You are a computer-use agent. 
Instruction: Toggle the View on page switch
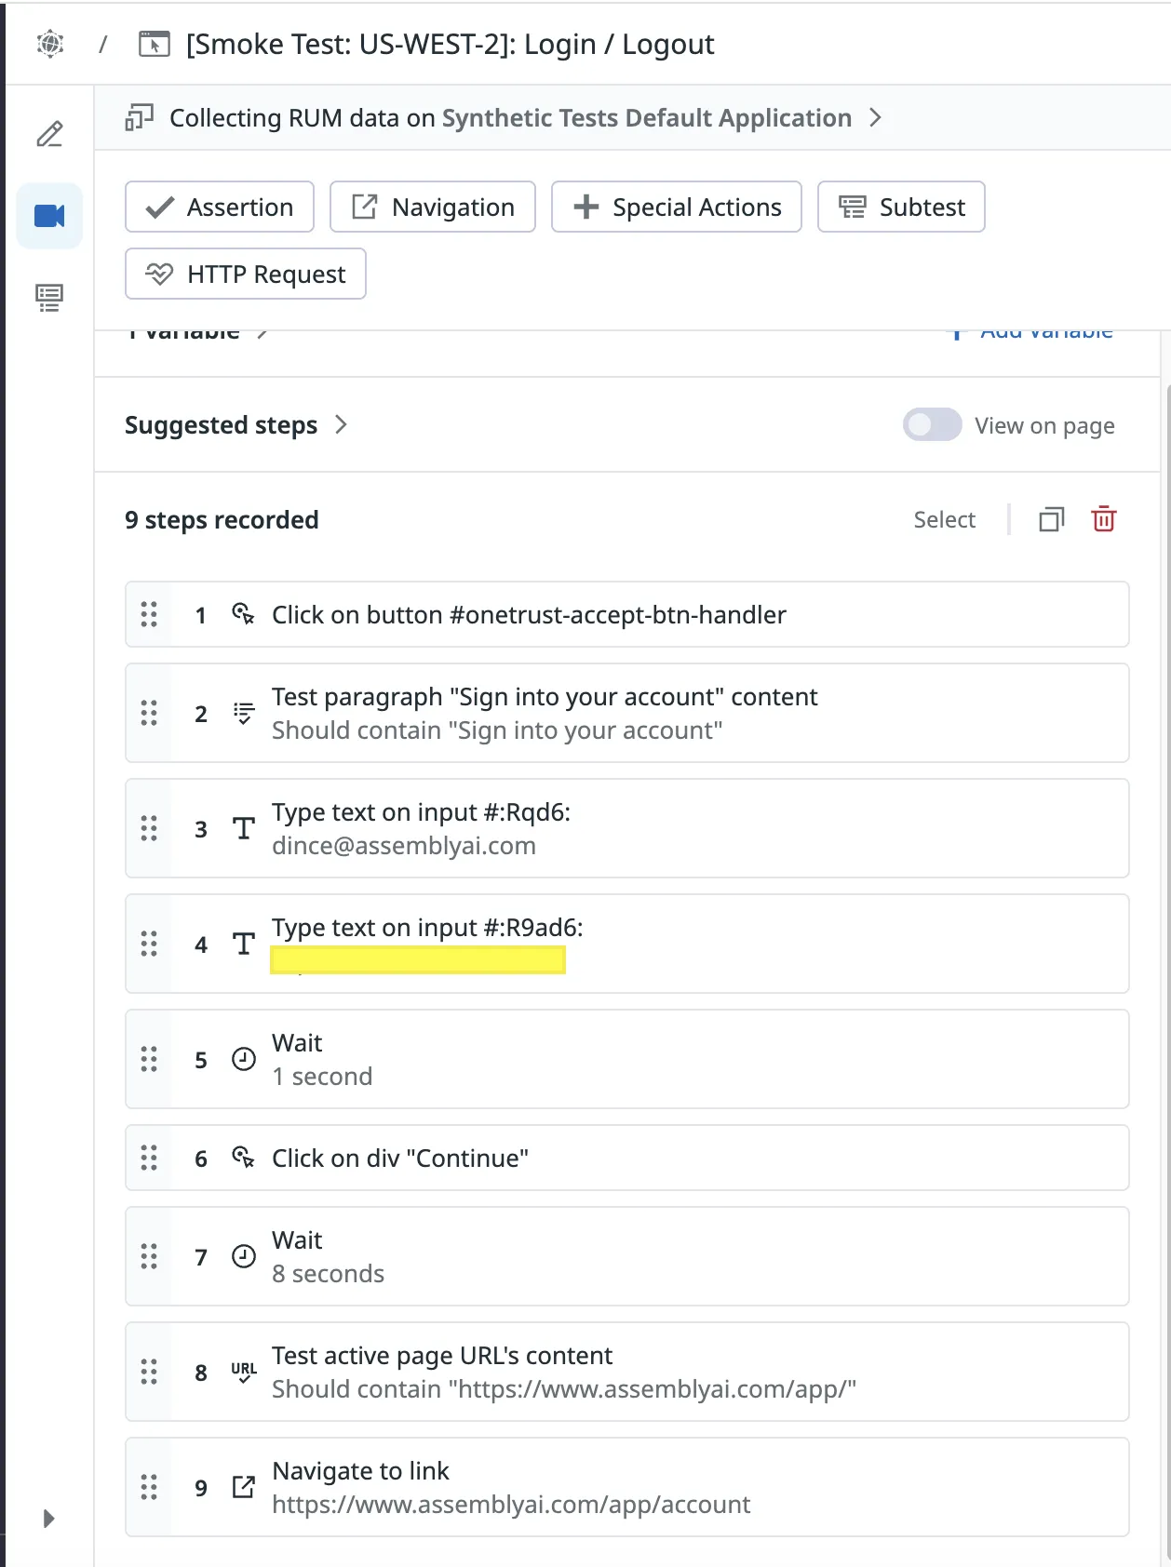pyautogui.click(x=932, y=425)
